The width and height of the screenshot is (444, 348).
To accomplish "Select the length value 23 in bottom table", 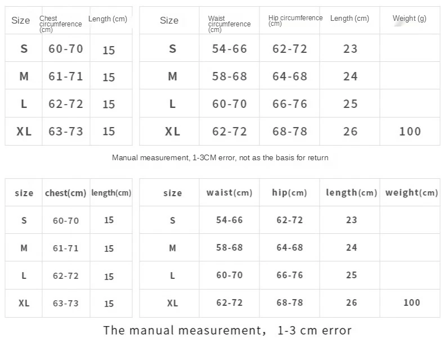I will tap(351, 220).
